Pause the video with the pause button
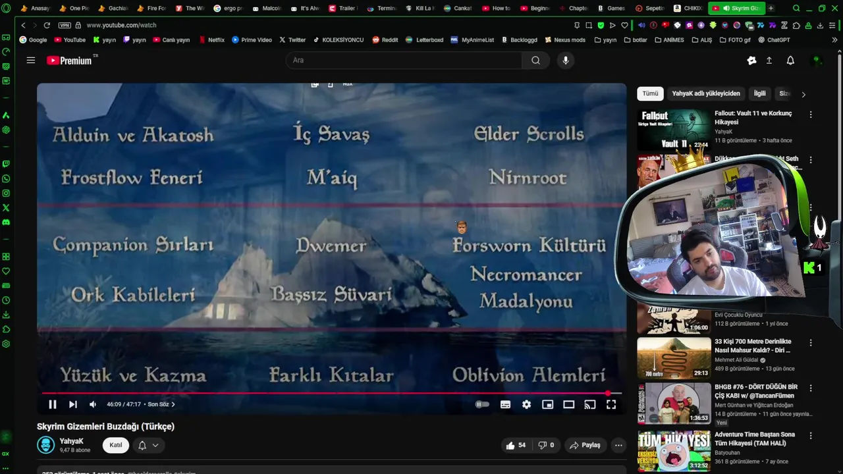Viewport: 843px width, 474px height. click(53, 405)
